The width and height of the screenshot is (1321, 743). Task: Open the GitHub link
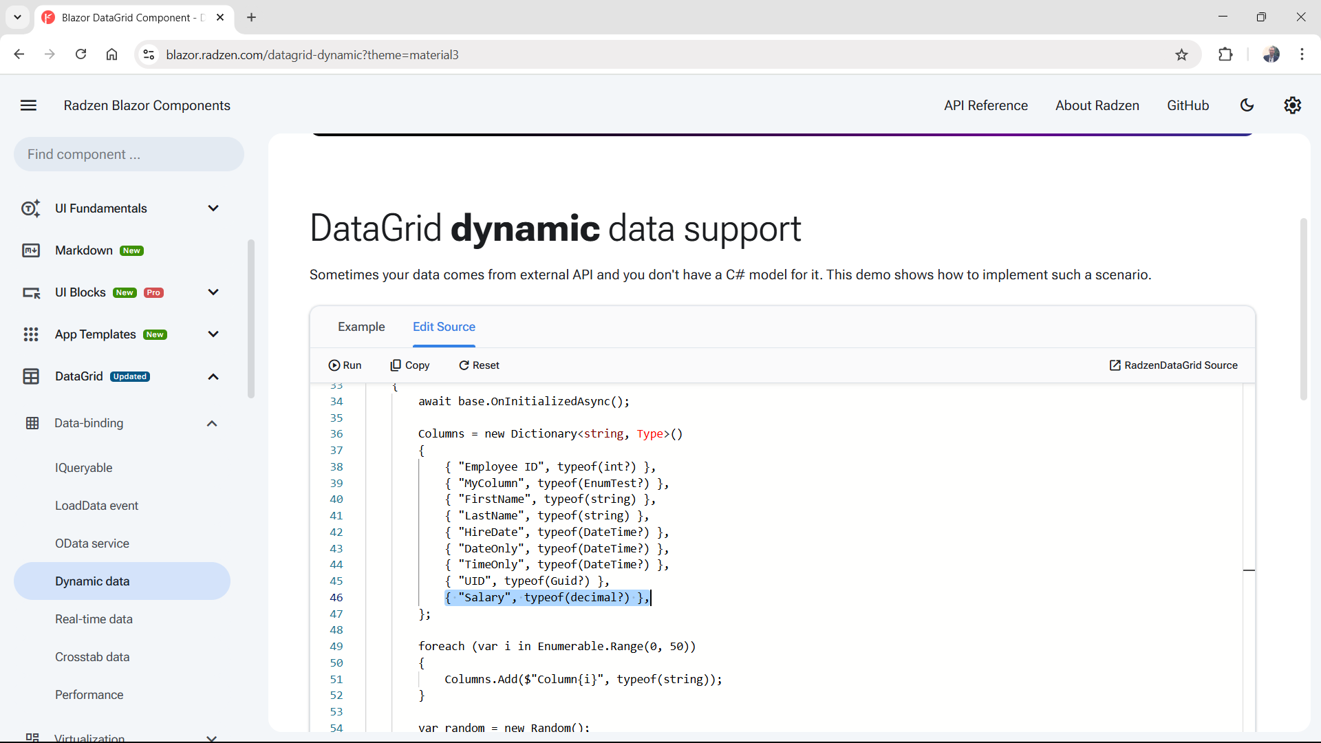click(x=1188, y=105)
